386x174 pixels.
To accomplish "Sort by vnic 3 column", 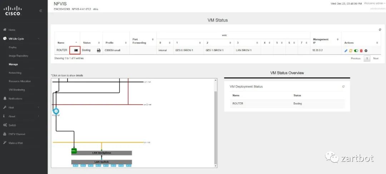I will [x=247, y=43].
